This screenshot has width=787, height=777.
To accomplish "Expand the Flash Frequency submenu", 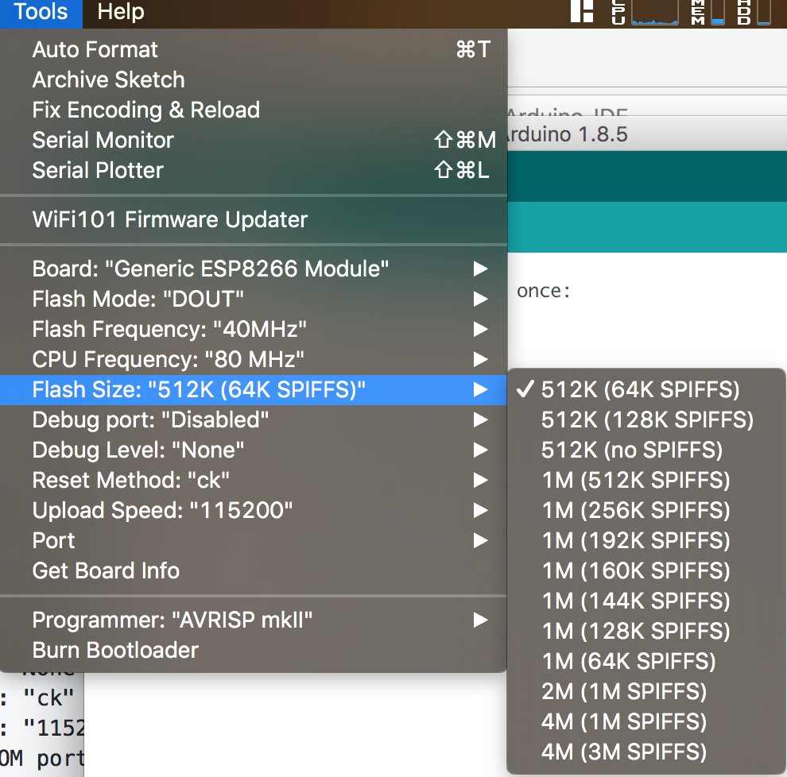I will pos(254,329).
